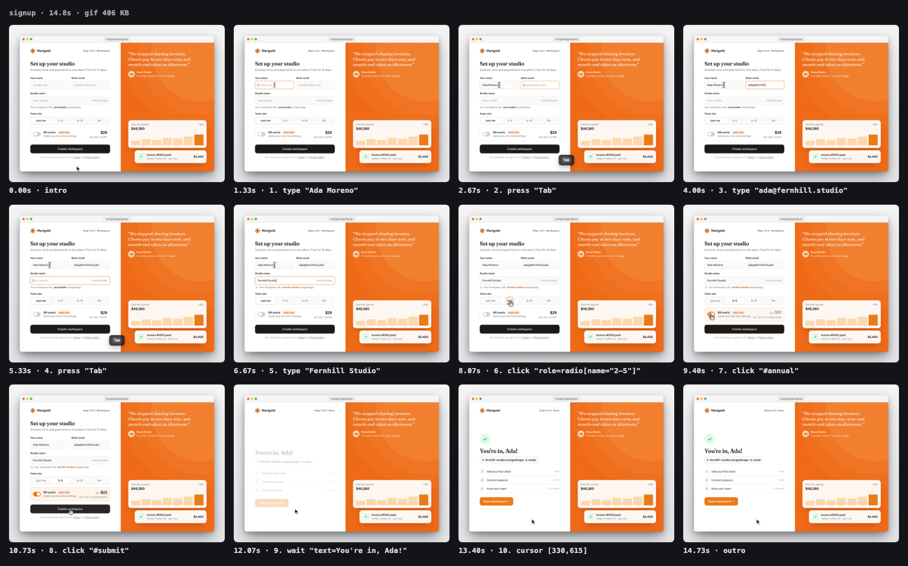Click Create workspace in the step 6 frame

[x=520, y=329]
